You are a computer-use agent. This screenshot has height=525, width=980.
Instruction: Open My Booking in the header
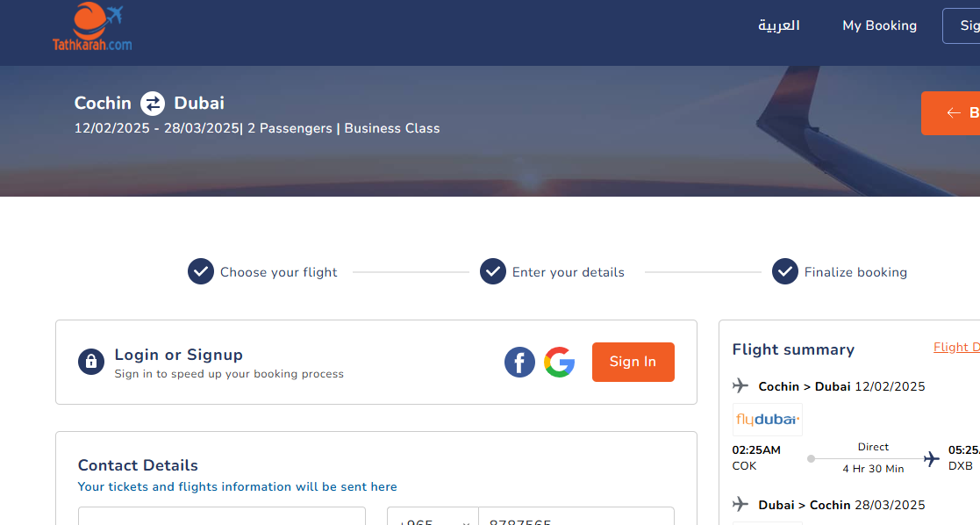[879, 25]
